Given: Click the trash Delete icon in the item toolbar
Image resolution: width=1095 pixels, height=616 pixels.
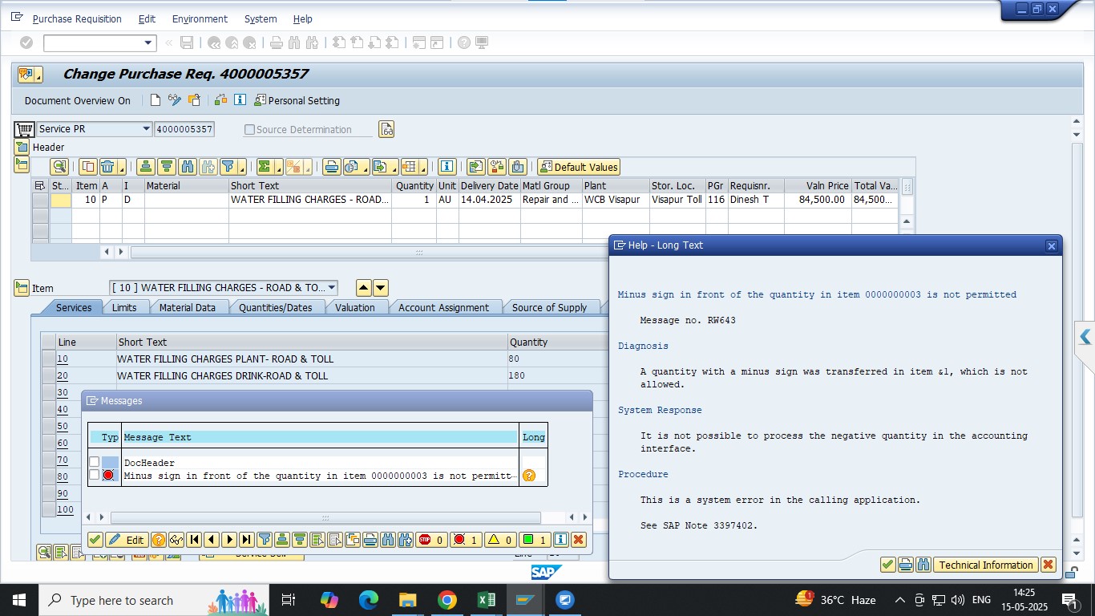Looking at the screenshot, I should tap(107, 167).
